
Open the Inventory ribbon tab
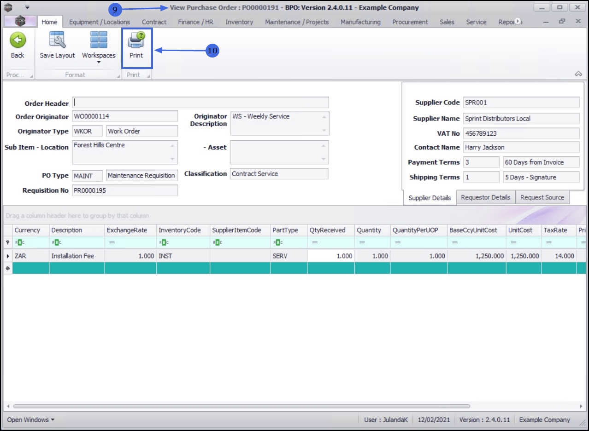239,22
